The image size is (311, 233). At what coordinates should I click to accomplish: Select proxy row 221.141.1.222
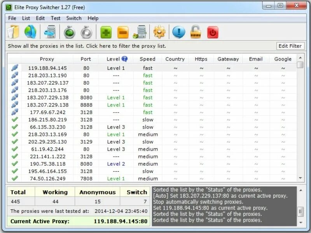pyautogui.click(x=152, y=156)
